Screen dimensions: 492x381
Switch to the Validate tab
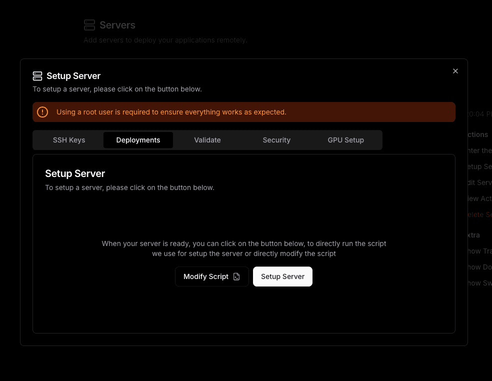pos(207,140)
